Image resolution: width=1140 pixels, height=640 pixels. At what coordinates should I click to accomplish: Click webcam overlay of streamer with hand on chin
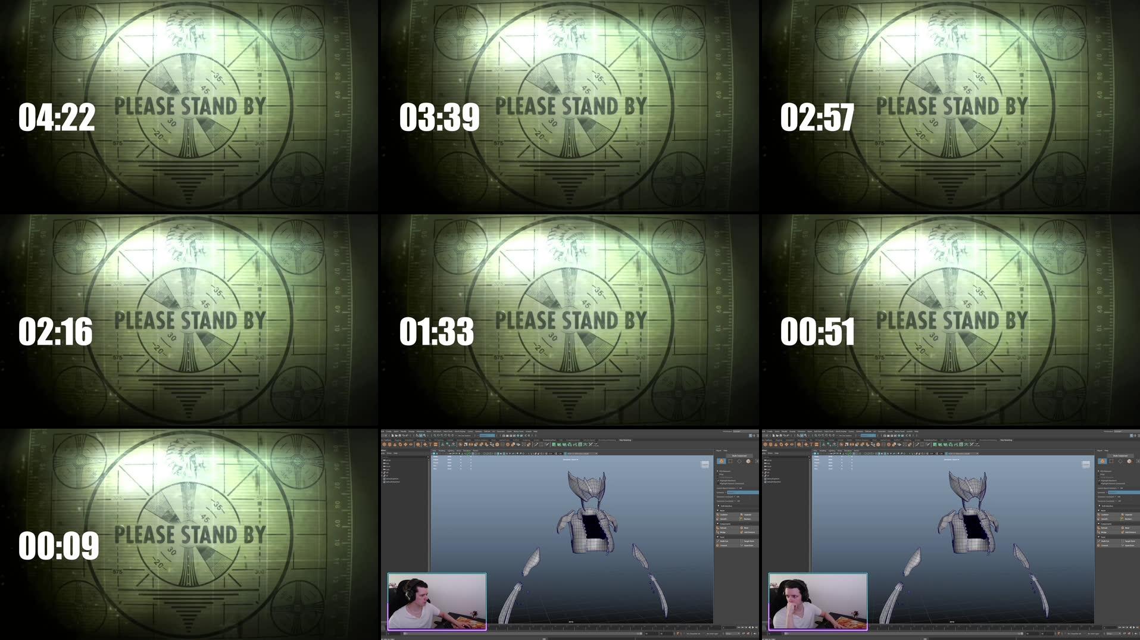818,601
